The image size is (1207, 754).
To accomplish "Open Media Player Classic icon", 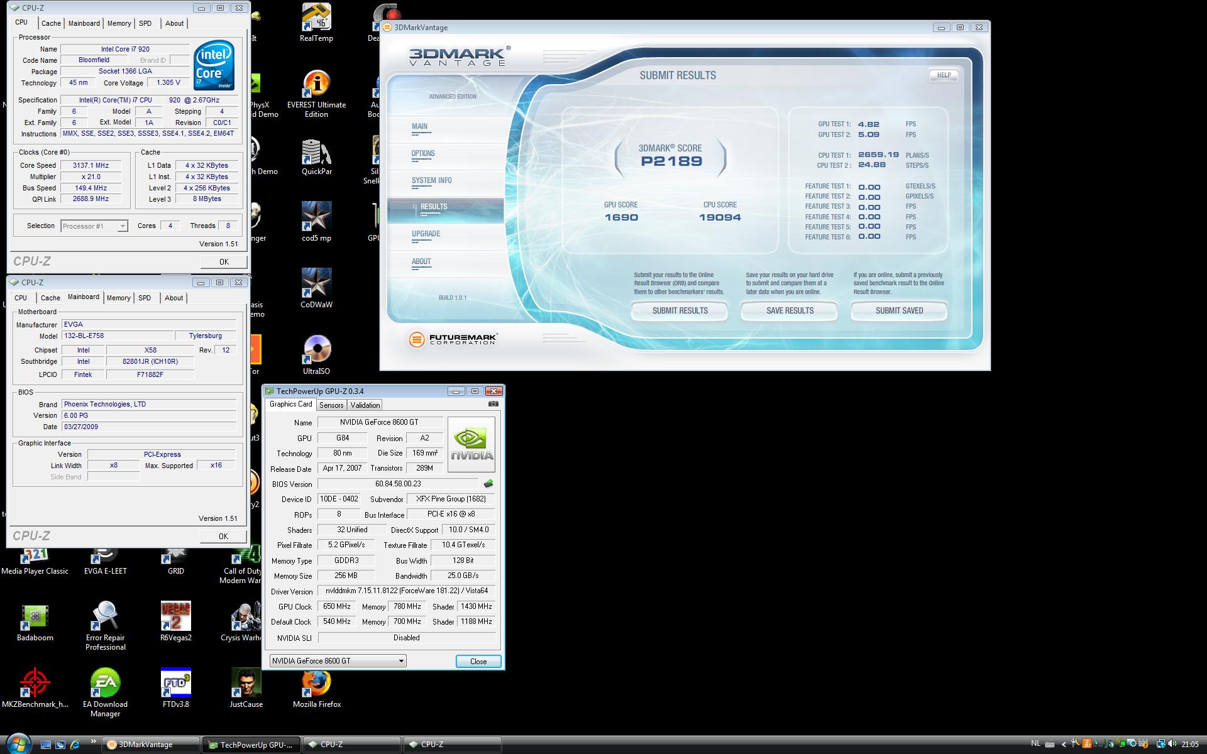I will pos(35,560).
